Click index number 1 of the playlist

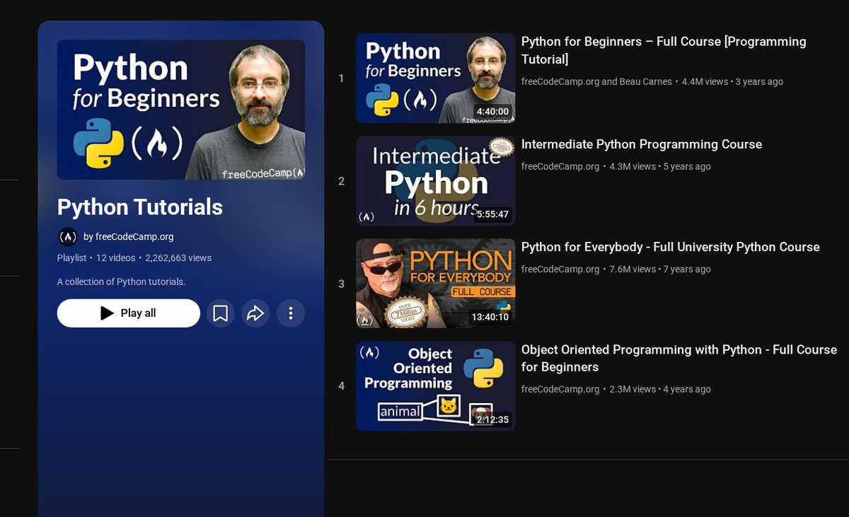(341, 79)
